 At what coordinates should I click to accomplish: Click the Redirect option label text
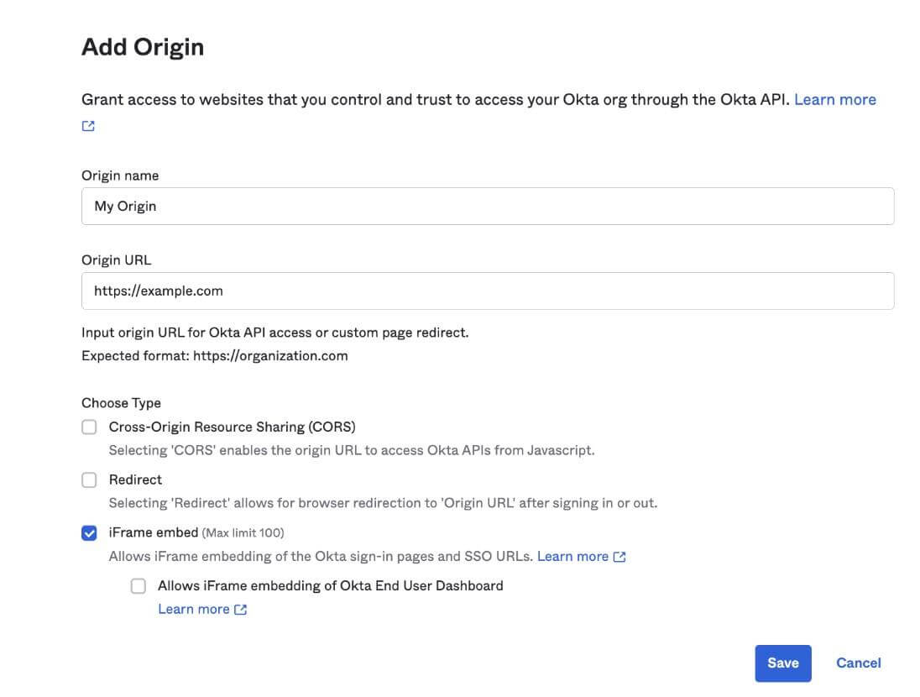coord(135,480)
